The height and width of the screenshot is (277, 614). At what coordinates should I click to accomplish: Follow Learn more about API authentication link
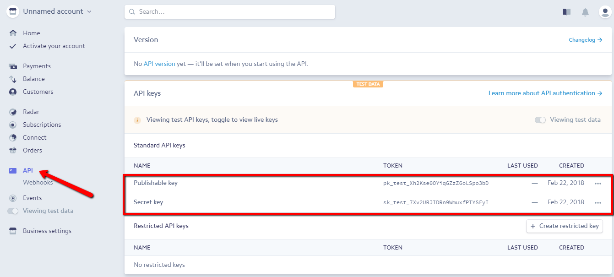[x=545, y=93]
